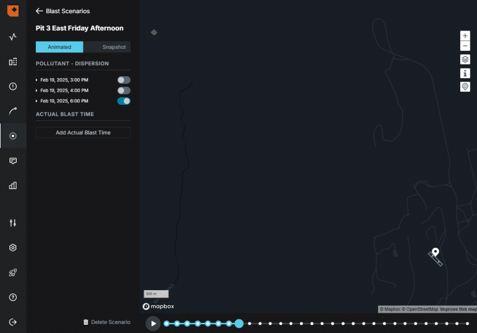Open the dashboard panels icon in sidebar

tap(13, 61)
